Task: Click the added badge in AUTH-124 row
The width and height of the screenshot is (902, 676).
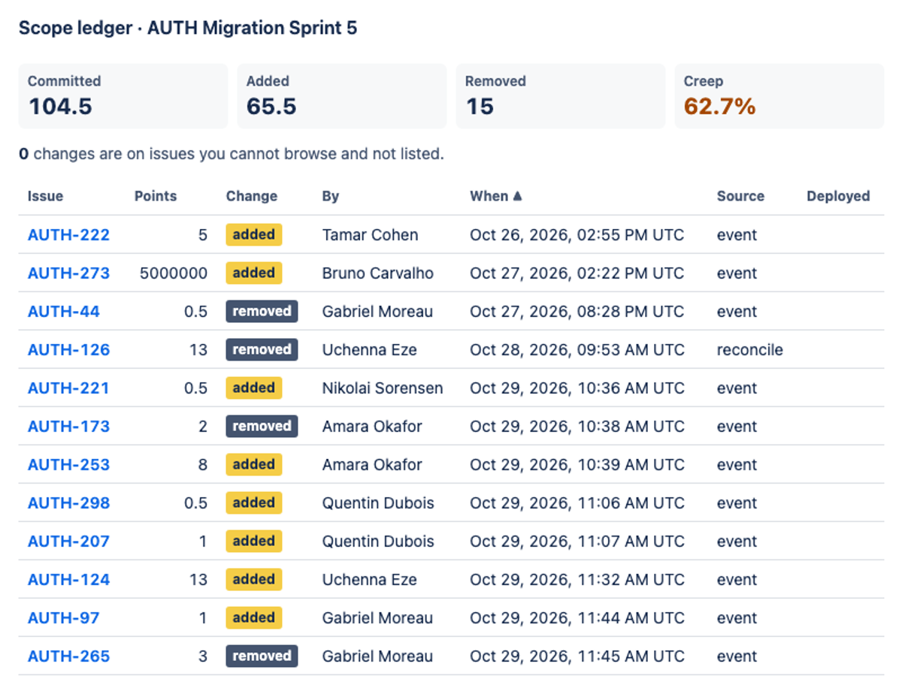Action: (x=254, y=579)
